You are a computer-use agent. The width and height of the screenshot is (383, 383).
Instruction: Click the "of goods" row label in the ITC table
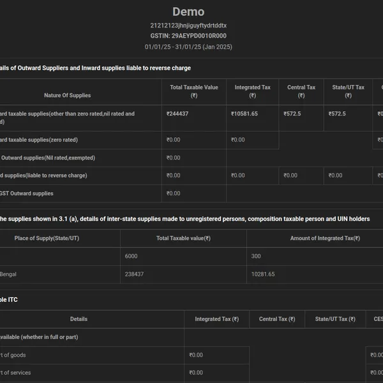[x=13, y=355]
